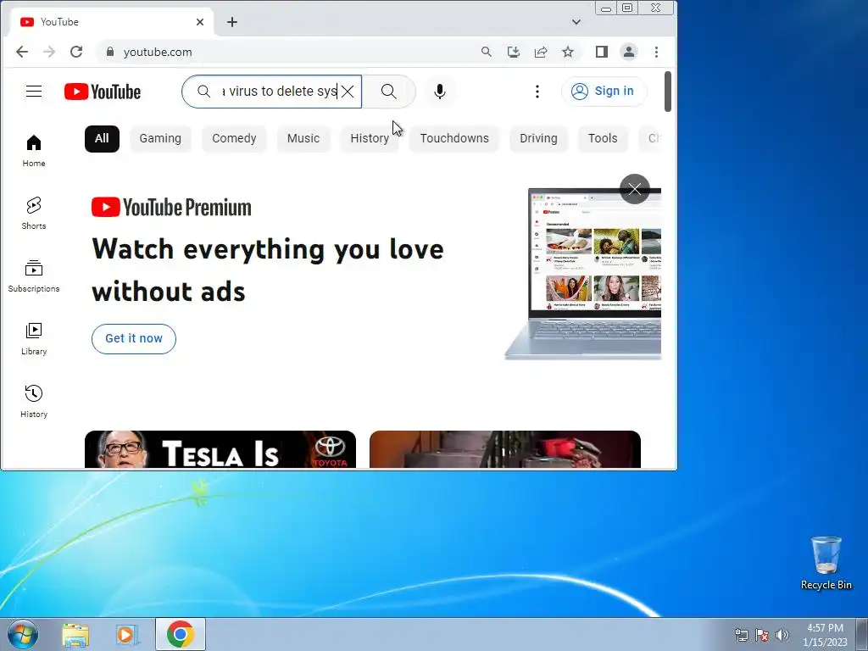Open Windows Explorer from taskbar
This screenshot has width=868, height=651.
tap(75, 634)
